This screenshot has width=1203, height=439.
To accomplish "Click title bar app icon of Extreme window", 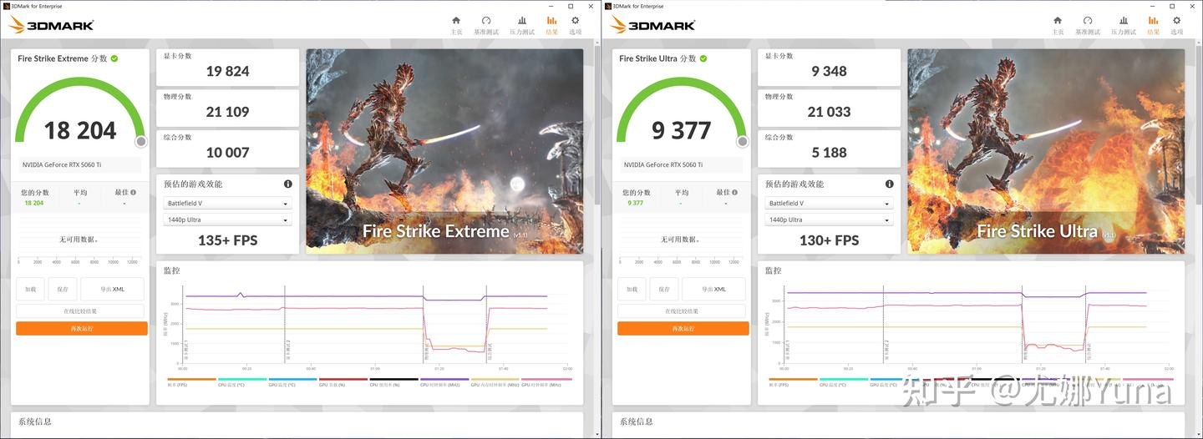I will pos(6,5).
